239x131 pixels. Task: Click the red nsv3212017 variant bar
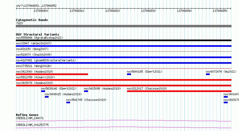coord(179,91)
